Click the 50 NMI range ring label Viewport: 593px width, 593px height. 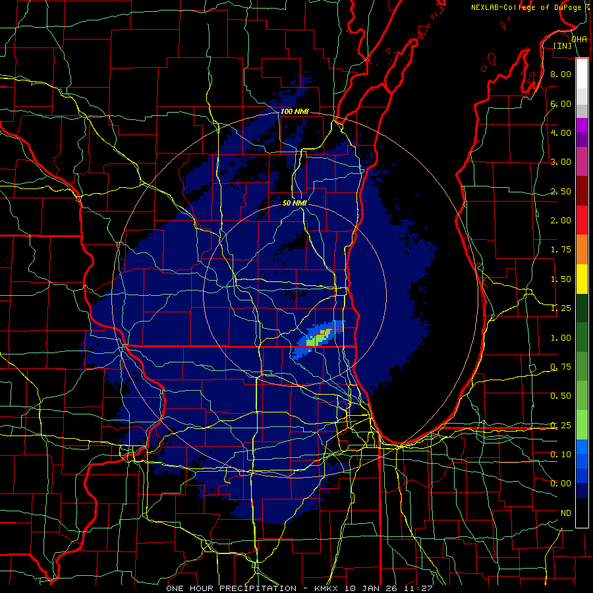click(295, 203)
